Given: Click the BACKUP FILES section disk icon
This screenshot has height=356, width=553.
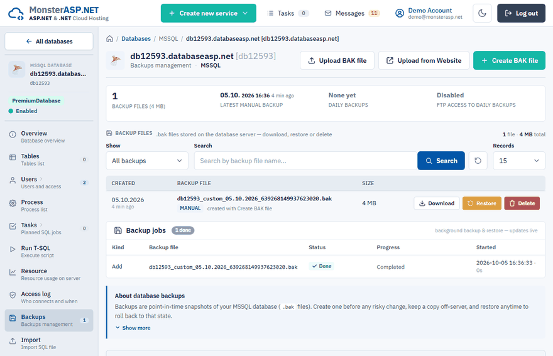Looking at the screenshot, I should pos(109,133).
